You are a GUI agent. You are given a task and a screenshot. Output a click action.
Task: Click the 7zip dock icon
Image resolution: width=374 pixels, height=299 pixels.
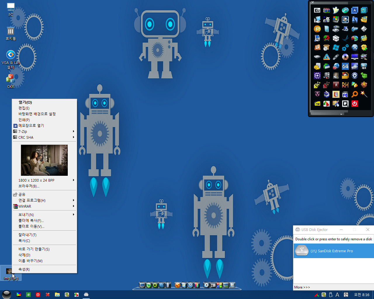pos(213,285)
